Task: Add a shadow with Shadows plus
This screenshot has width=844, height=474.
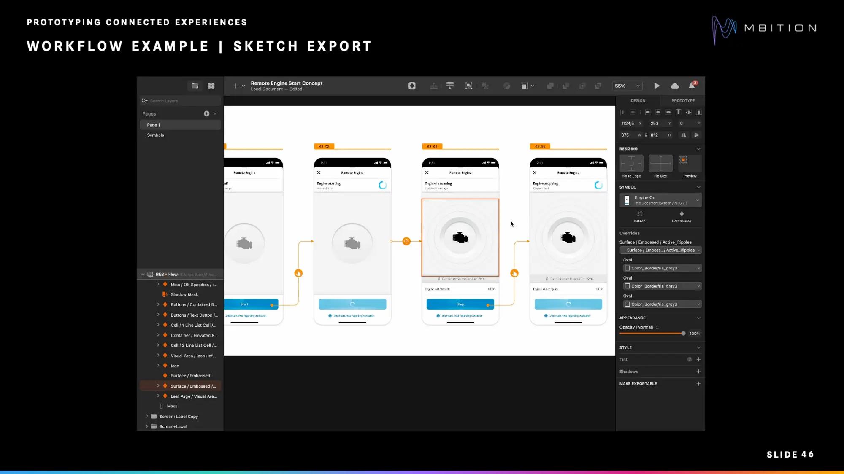Action: click(x=698, y=372)
